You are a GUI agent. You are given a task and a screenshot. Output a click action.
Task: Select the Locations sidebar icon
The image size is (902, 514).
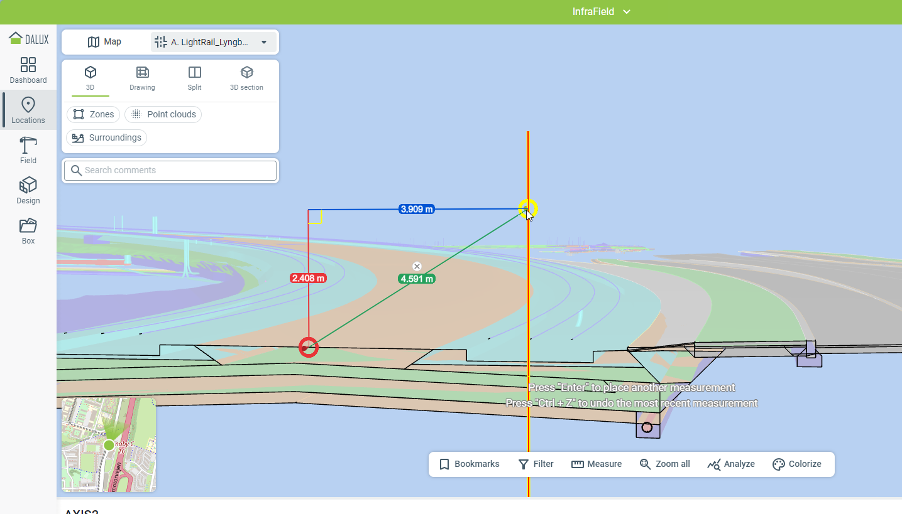pyautogui.click(x=28, y=110)
